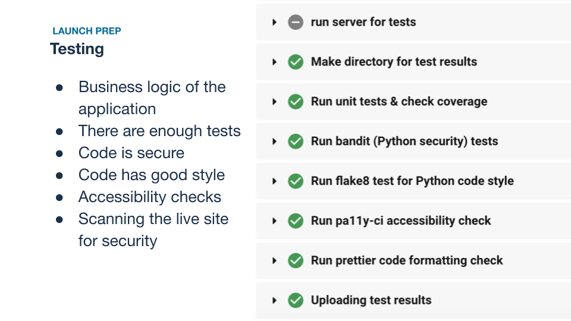Click green check icon beside 'Uploading test results'

point(296,300)
